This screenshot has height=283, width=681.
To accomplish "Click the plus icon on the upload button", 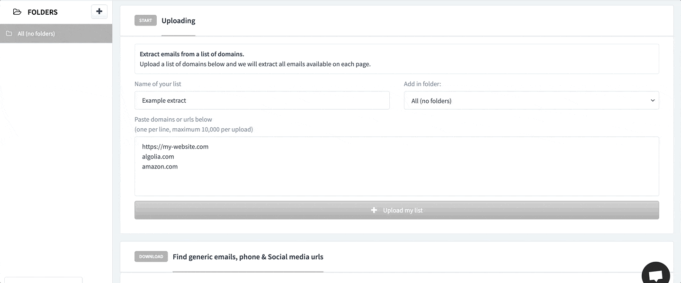I will point(374,210).
